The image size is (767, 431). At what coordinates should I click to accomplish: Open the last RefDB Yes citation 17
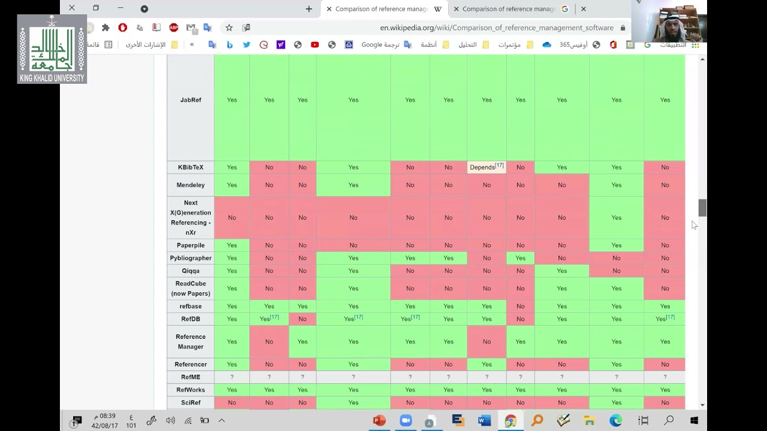click(670, 317)
